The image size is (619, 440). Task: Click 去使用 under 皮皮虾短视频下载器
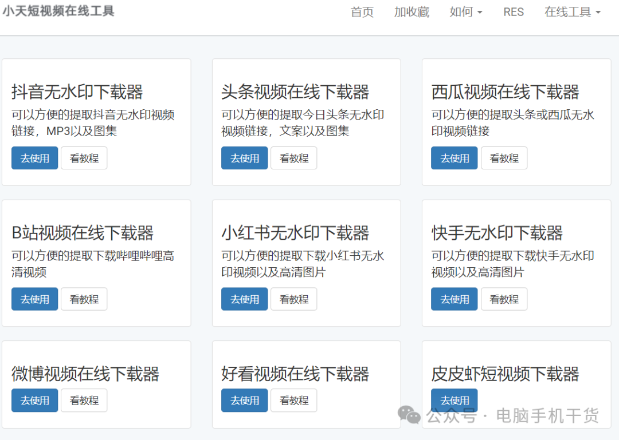coord(455,401)
